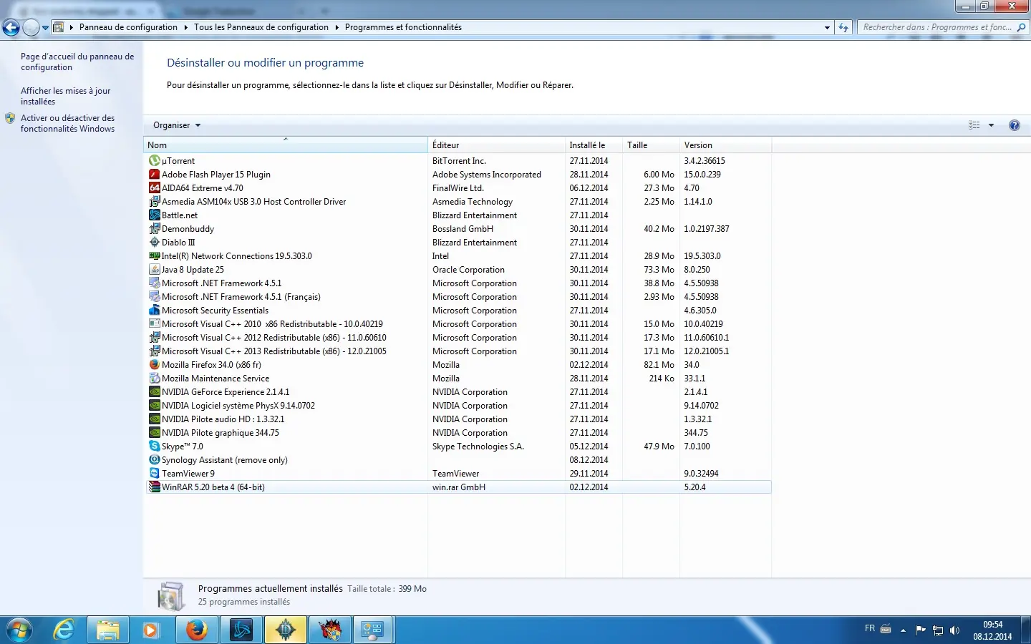Image resolution: width=1031 pixels, height=644 pixels.
Task: Click the clock showing 09:54
Action: (992, 625)
